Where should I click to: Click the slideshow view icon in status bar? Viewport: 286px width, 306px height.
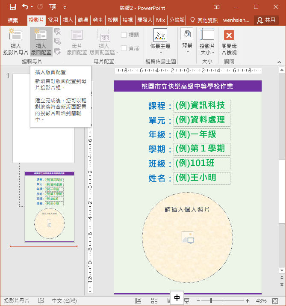click(x=187, y=301)
